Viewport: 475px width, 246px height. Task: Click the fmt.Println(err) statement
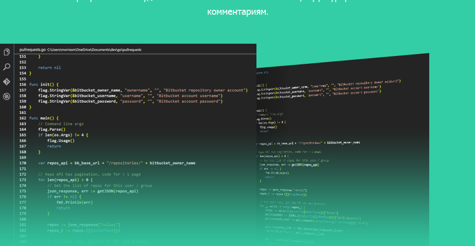74,202
